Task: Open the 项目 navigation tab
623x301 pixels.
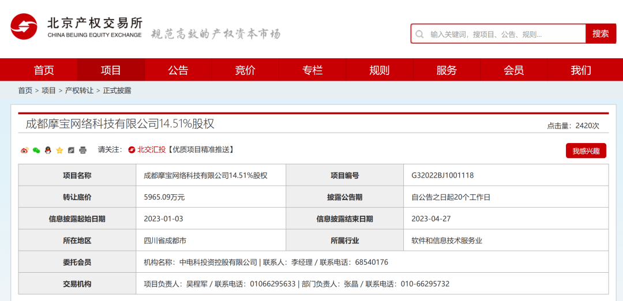Action: (x=111, y=70)
